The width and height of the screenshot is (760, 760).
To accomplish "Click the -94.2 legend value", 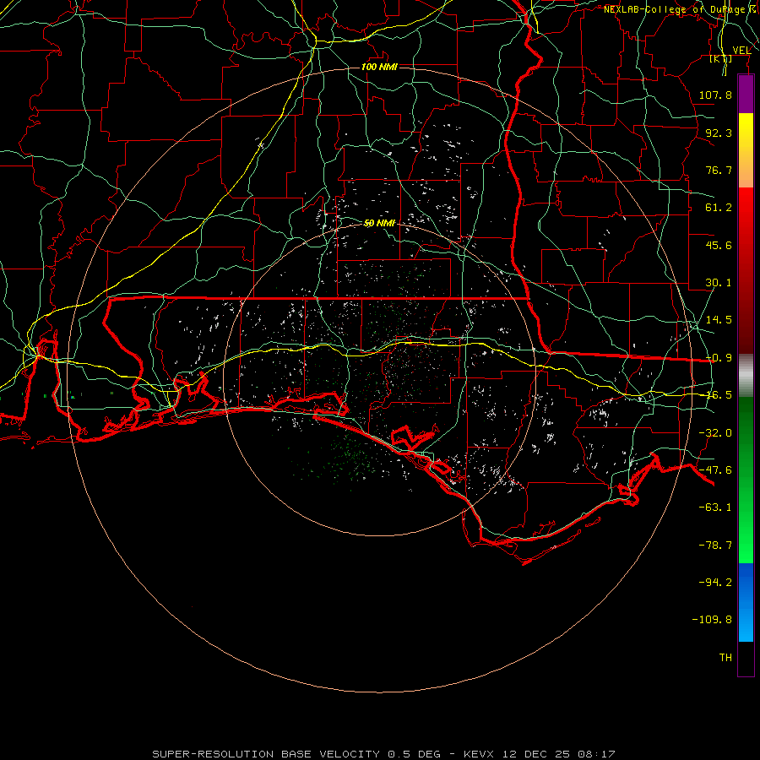I will pos(715,582).
